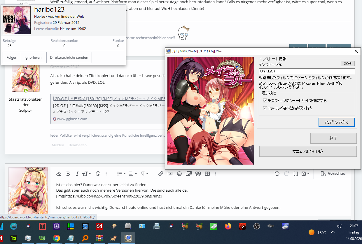Viewport: 362px width, 244px height.
Task: Open the マニュアル(HTML) manual button
Action: tap(308, 152)
